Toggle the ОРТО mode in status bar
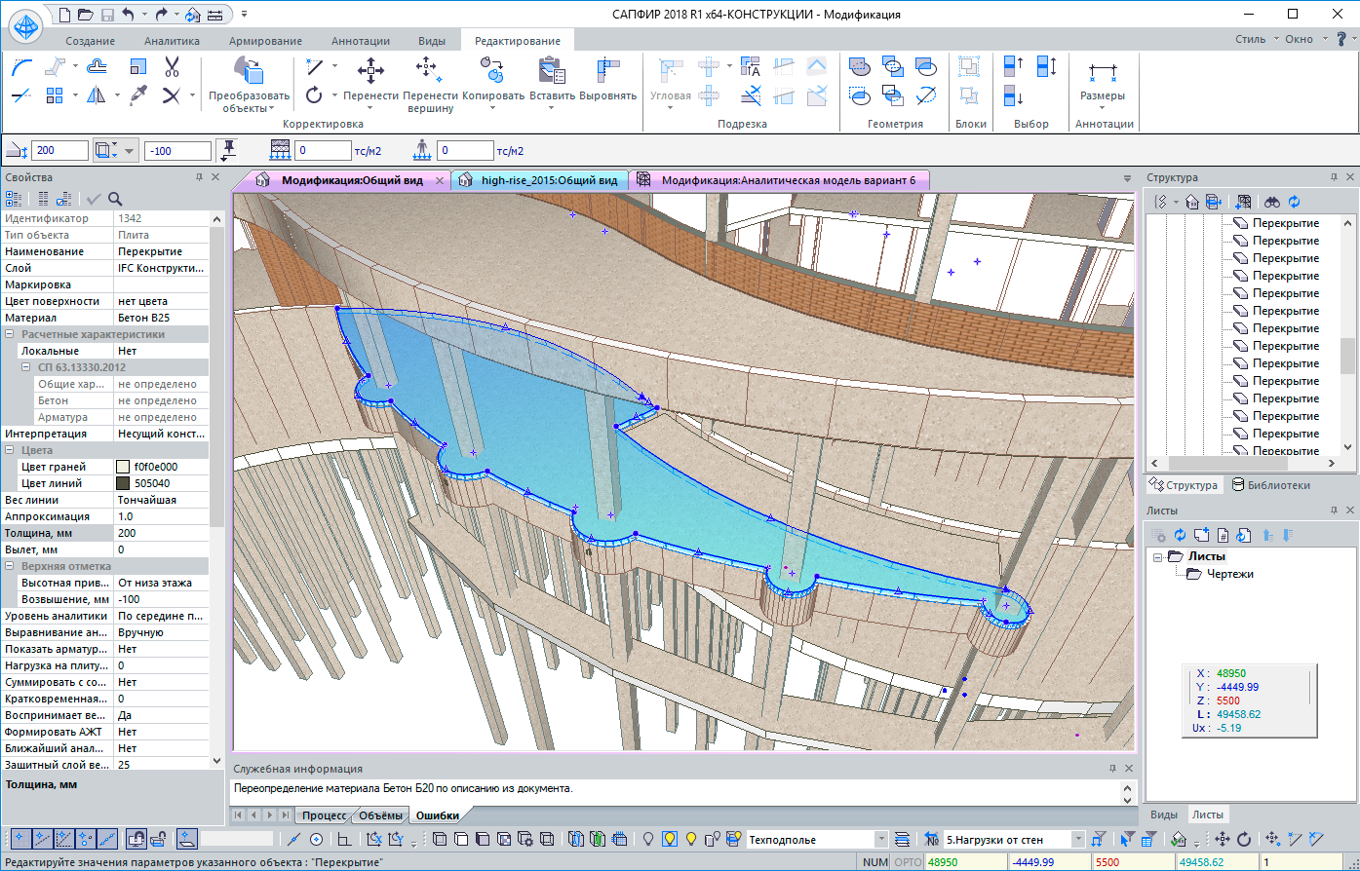 pos(908,862)
